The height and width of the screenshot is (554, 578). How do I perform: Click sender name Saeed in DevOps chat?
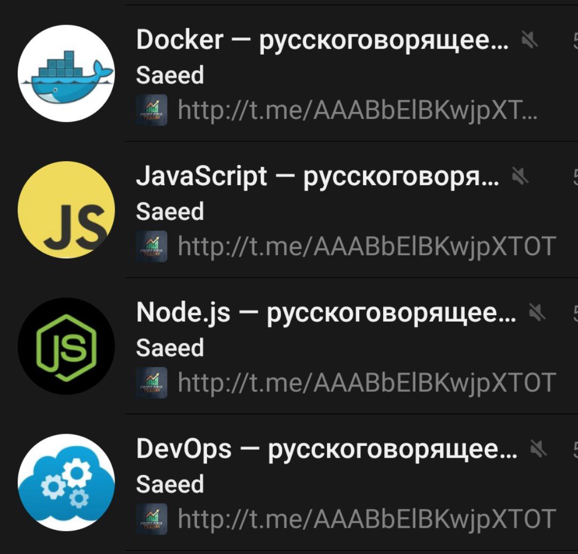(x=170, y=484)
